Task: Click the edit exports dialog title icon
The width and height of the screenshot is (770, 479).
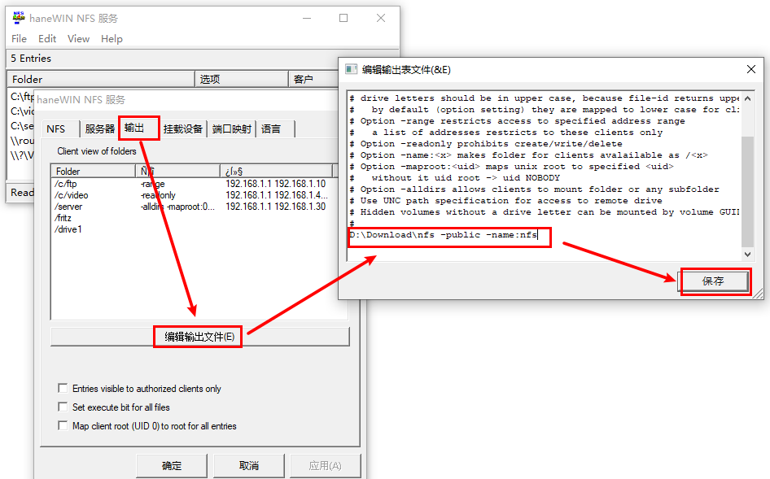Action: coord(351,69)
